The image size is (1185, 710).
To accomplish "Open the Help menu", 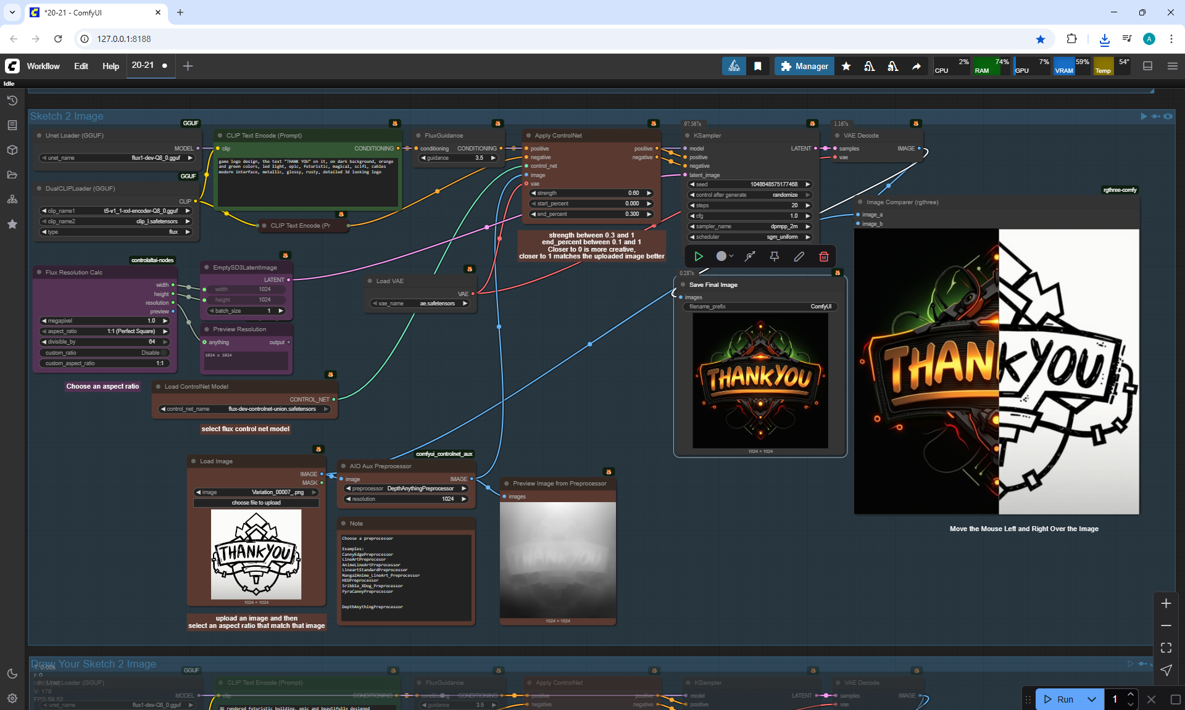I will [110, 66].
